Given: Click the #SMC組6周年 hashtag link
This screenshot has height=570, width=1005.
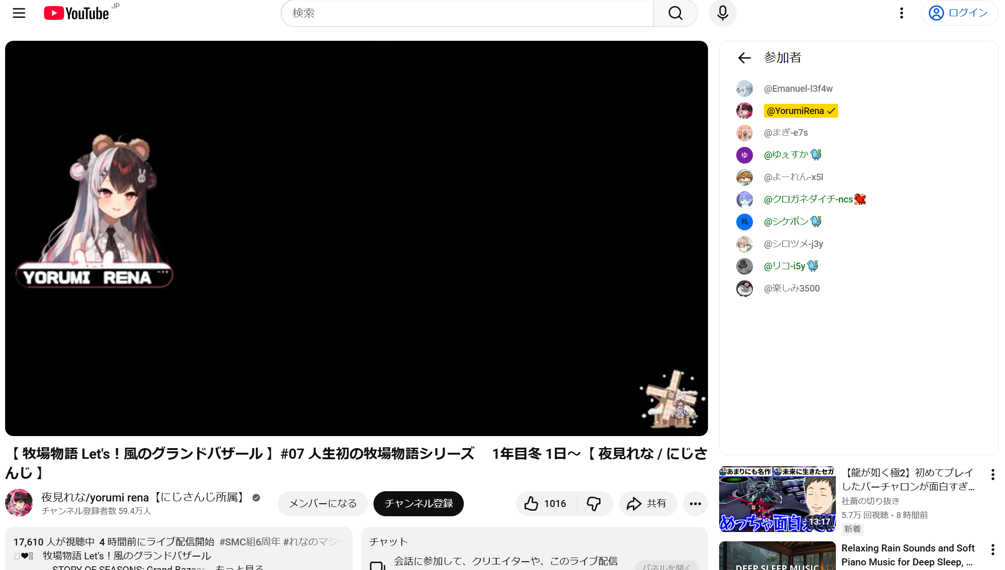Looking at the screenshot, I should point(249,542).
